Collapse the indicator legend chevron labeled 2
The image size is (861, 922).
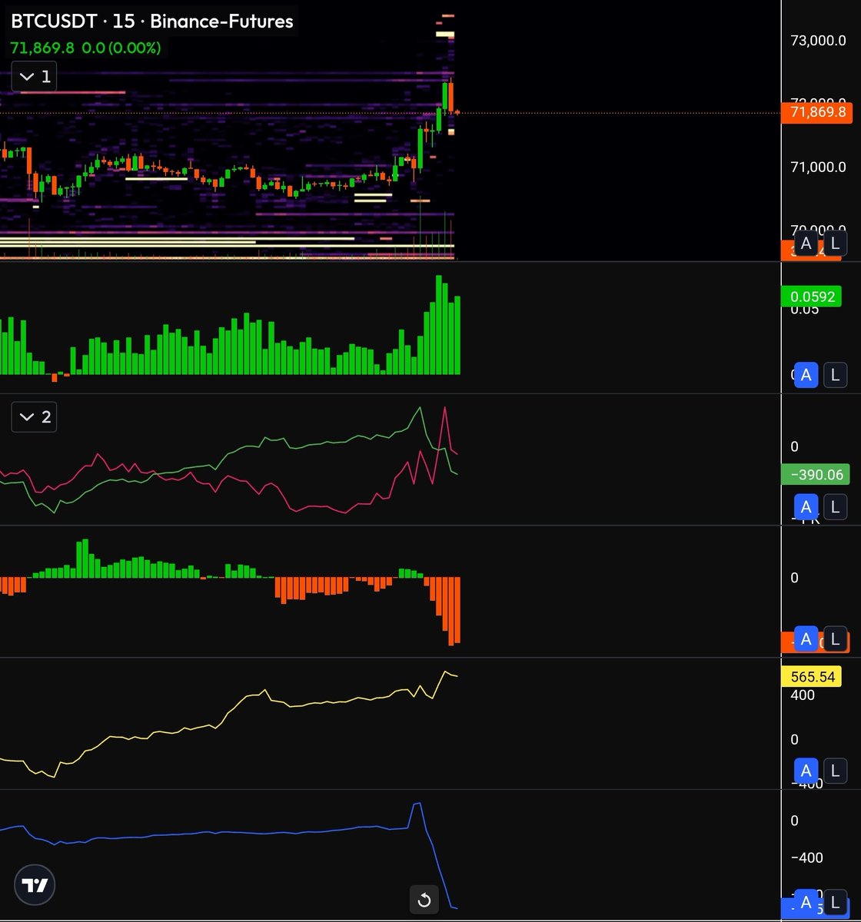34,417
